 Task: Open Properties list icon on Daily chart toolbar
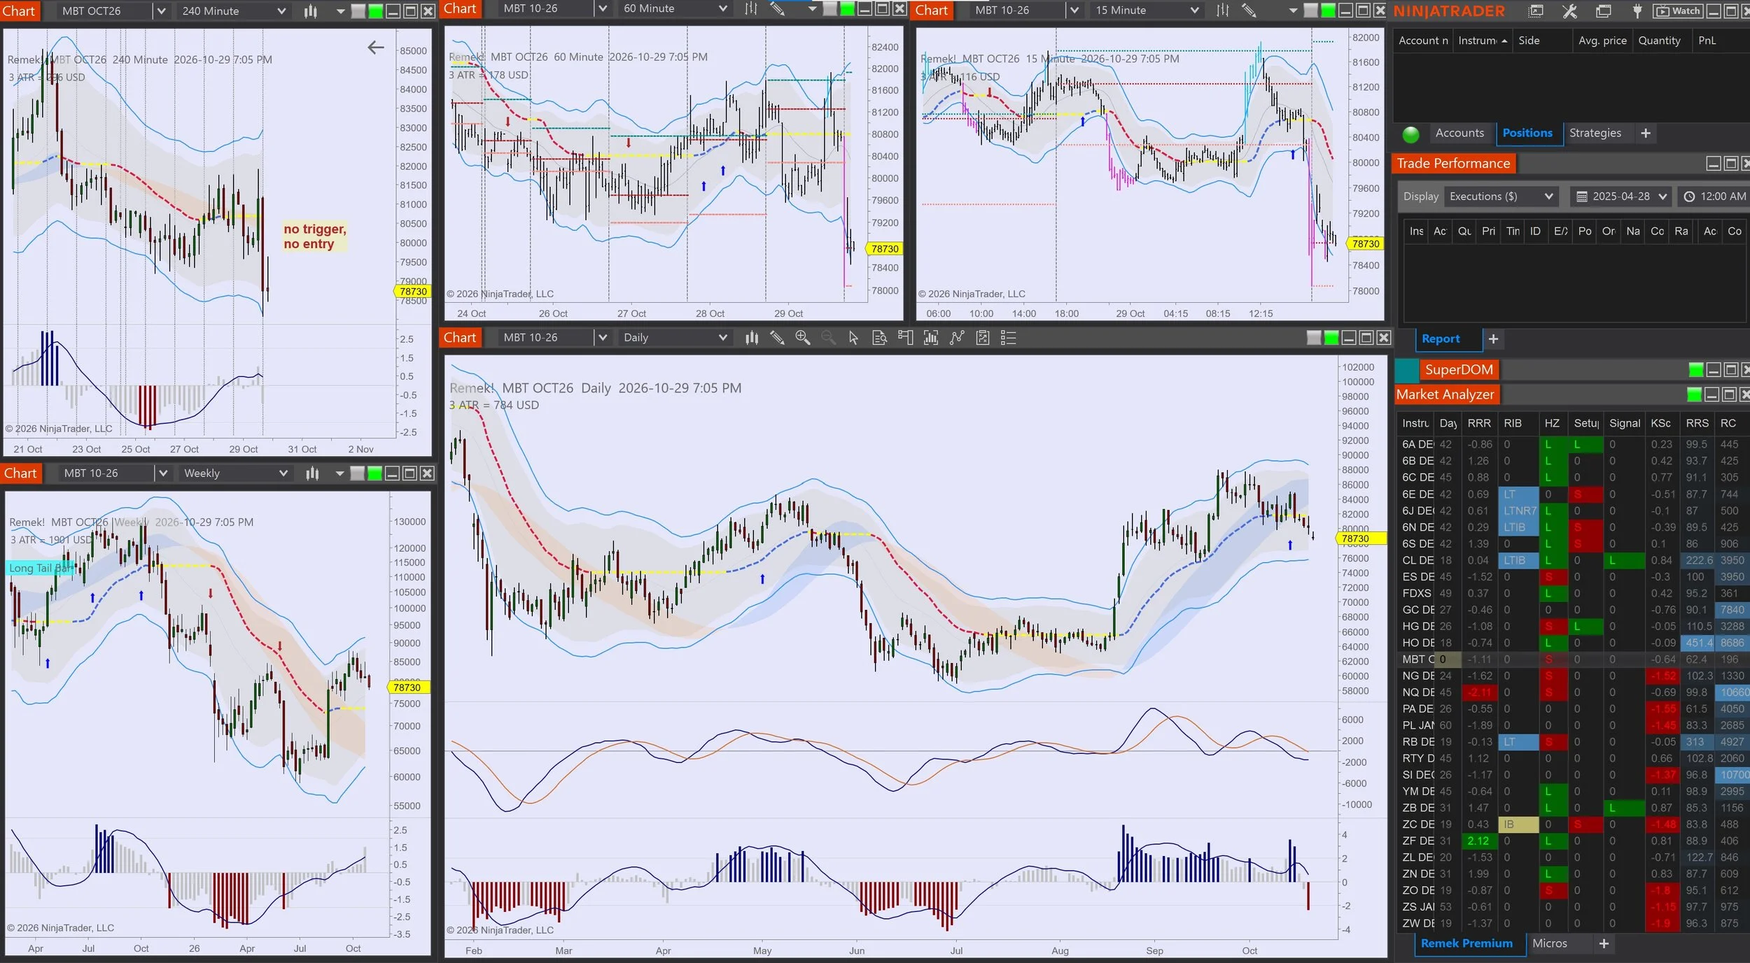[1008, 338]
